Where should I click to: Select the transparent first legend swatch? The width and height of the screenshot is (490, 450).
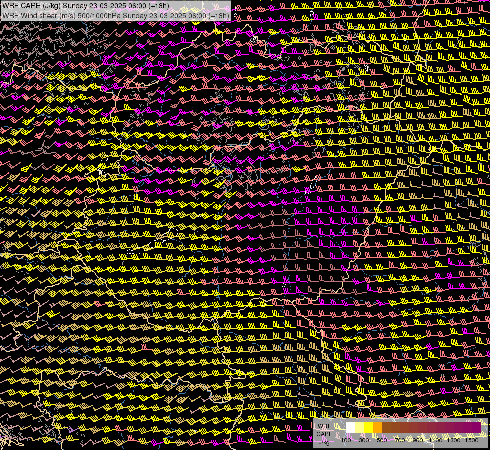(341, 428)
